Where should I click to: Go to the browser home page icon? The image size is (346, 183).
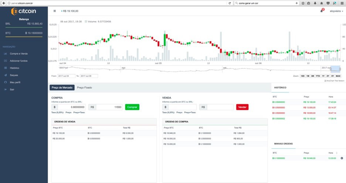(322, 3)
